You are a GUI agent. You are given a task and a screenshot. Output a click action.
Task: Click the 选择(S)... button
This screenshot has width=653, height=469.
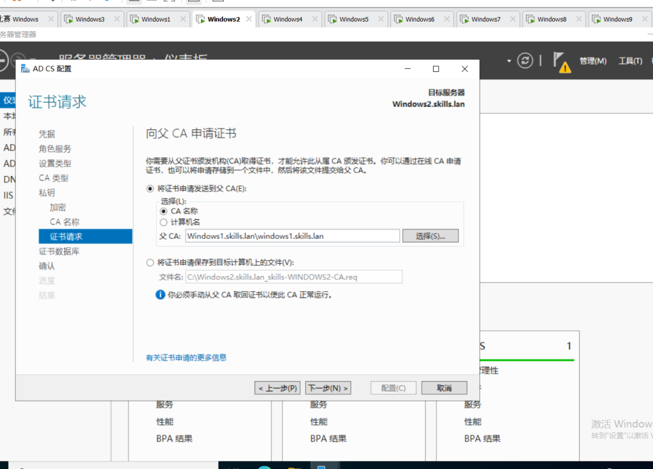pos(430,236)
